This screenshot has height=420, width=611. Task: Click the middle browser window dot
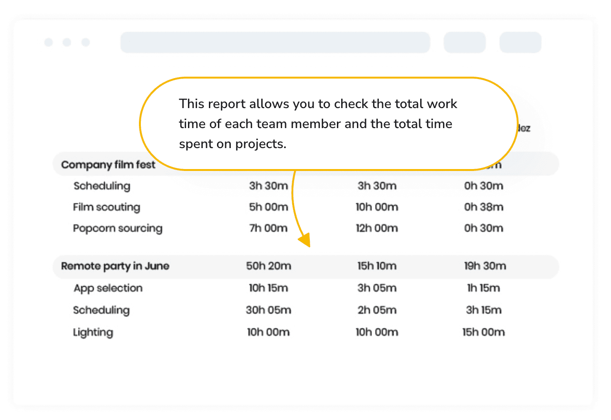pyautogui.click(x=67, y=42)
